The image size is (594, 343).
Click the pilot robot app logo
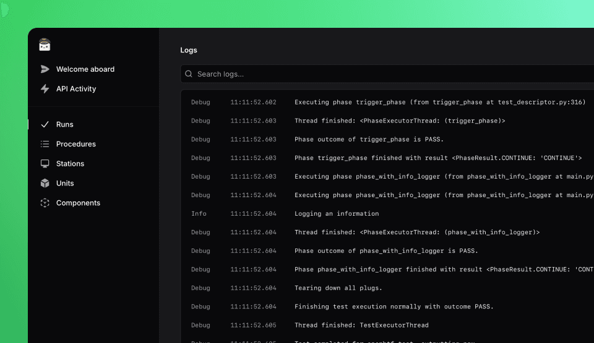(45, 44)
